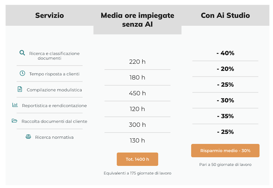Click the clock icon for response time

(22, 73)
